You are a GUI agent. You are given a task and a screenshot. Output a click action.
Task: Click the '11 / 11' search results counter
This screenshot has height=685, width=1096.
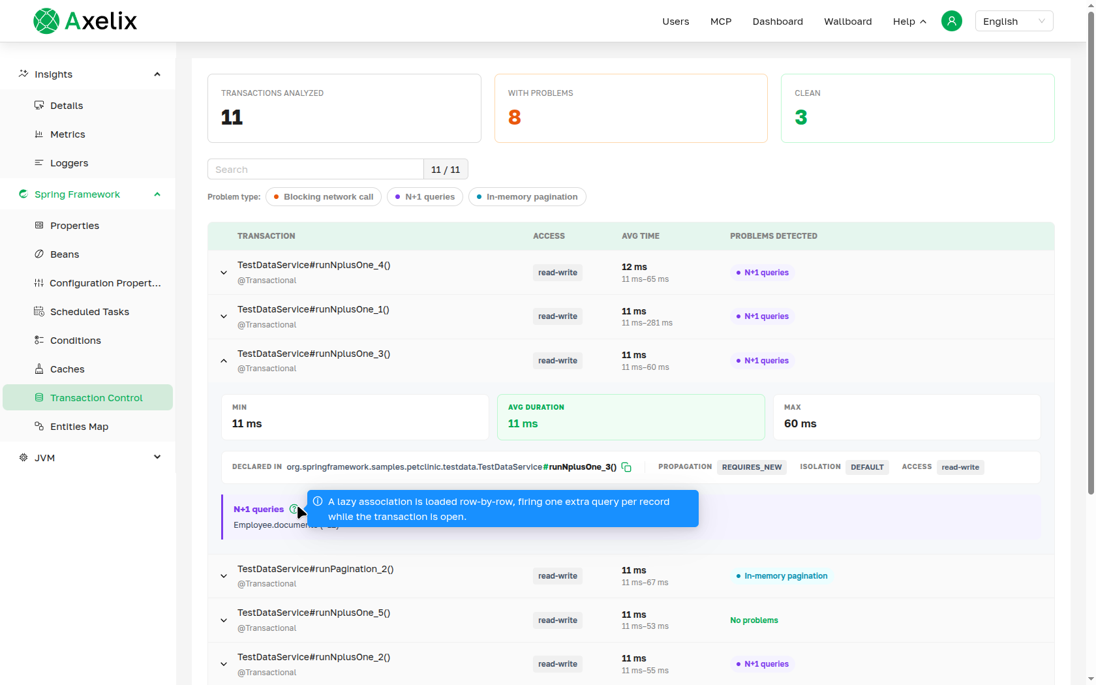tap(446, 169)
